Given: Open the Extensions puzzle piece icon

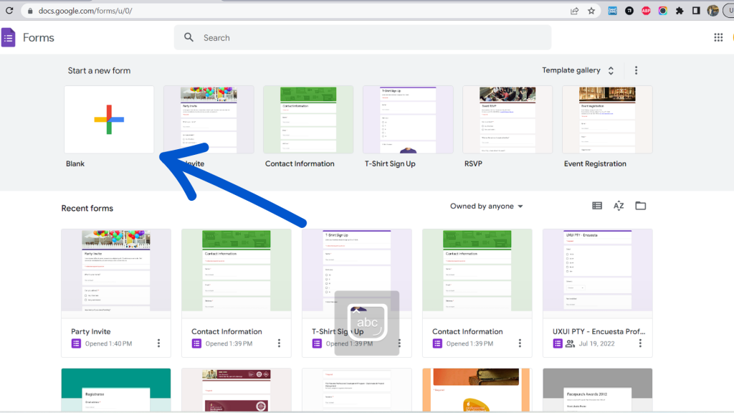Looking at the screenshot, I should (x=680, y=11).
